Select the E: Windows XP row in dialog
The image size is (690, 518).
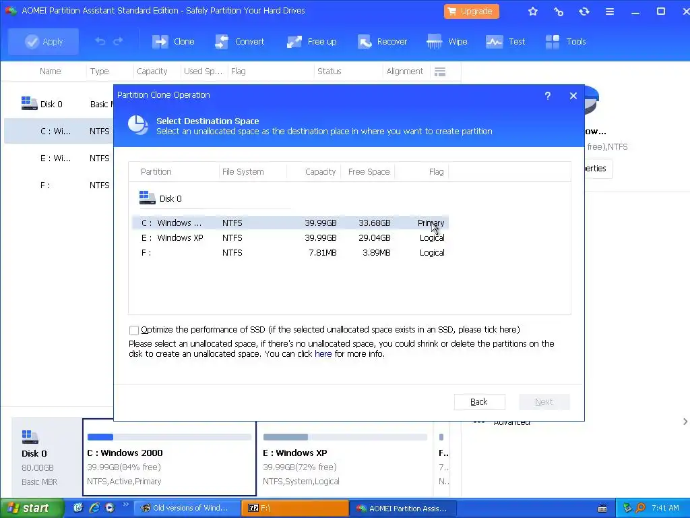(x=290, y=238)
